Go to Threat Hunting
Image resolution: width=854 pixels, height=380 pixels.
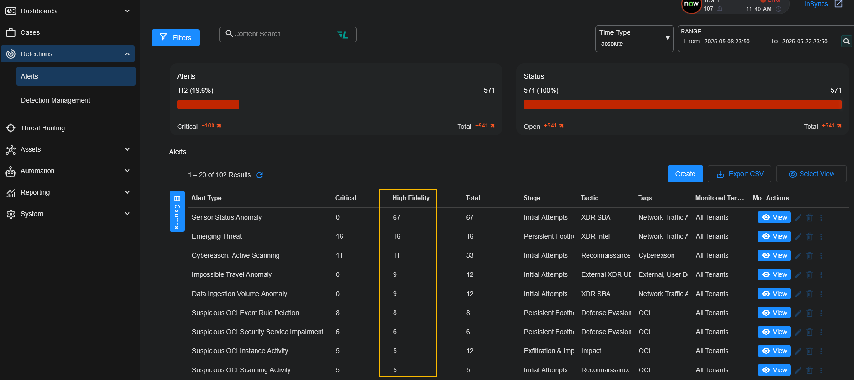(x=43, y=128)
